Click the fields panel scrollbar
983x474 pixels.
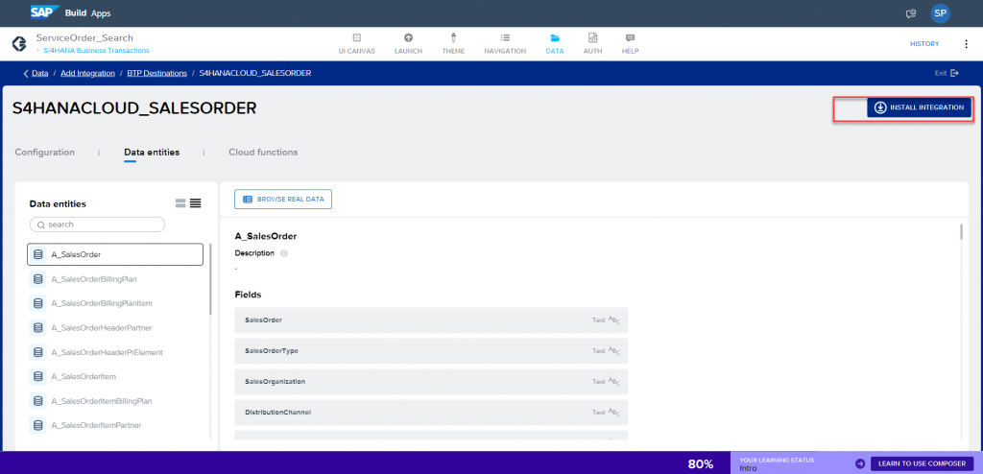pos(961,231)
